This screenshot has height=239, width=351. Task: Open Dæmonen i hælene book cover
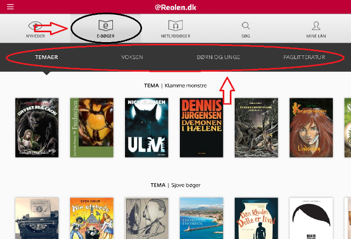click(x=201, y=127)
